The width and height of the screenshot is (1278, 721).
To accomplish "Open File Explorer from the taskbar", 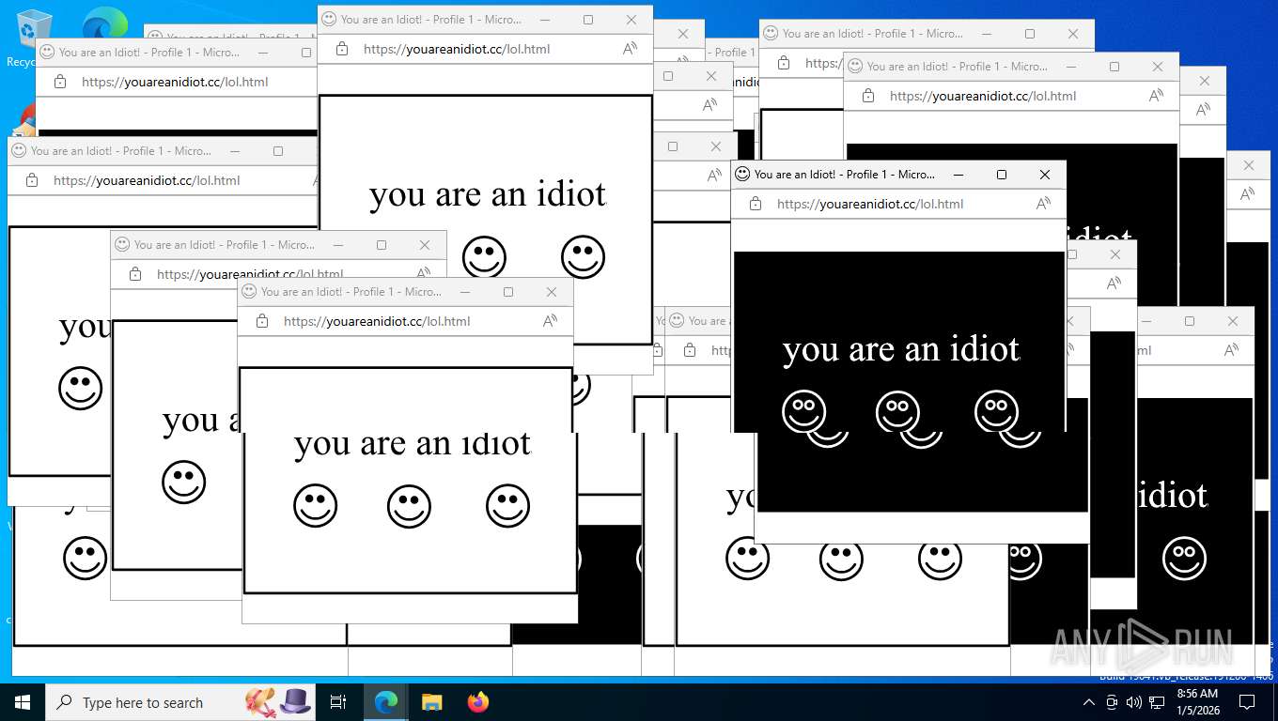I will click(431, 702).
